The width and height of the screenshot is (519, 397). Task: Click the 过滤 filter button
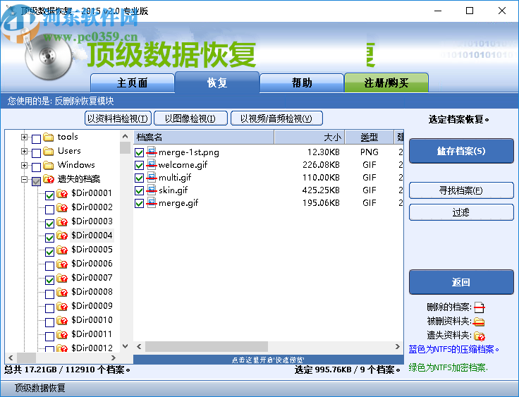(x=461, y=212)
